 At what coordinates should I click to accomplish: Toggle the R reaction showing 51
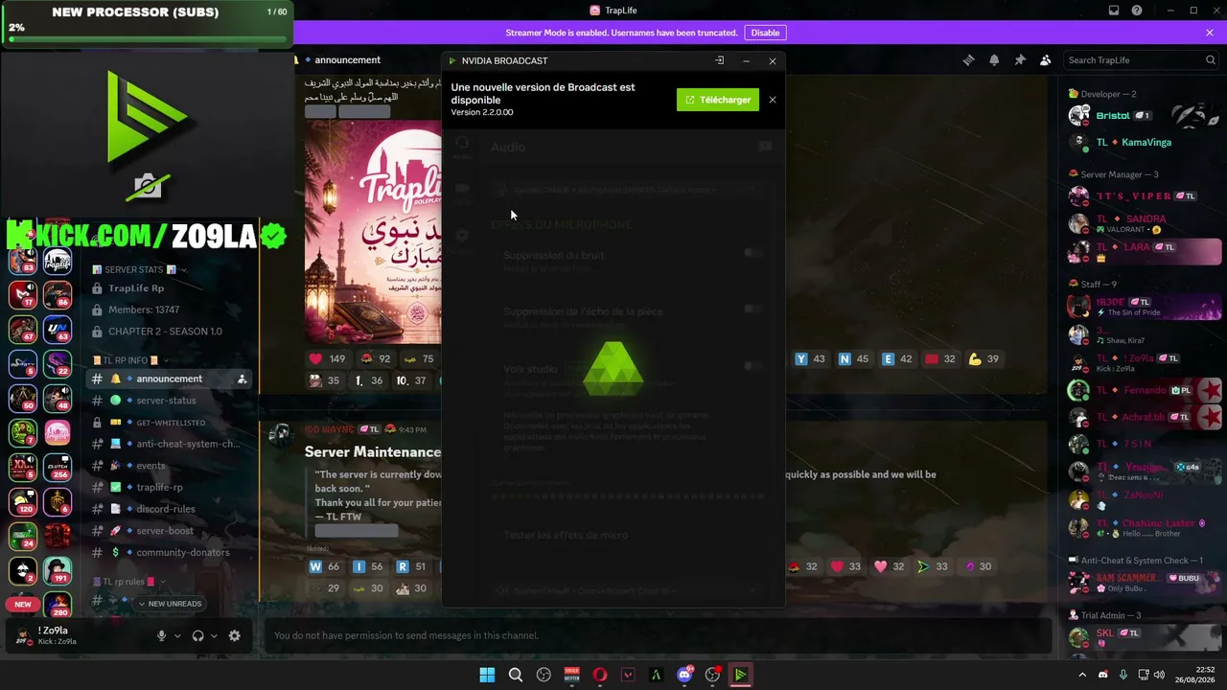(x=412, y=566)
